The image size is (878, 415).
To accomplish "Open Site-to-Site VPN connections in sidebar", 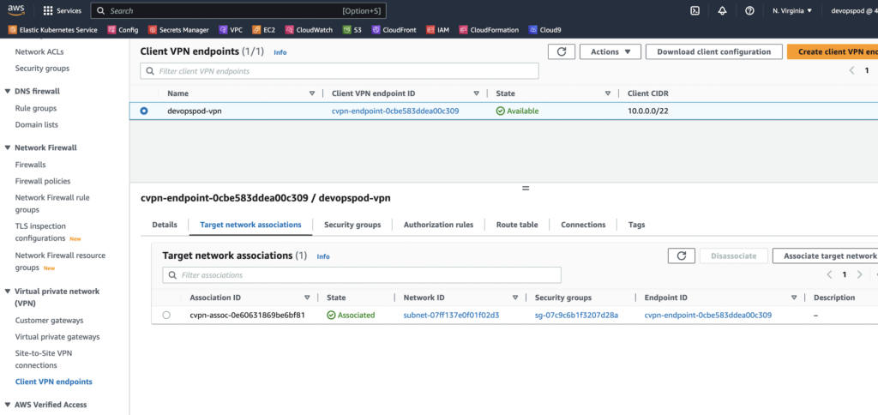I will (x=45, y=359).
